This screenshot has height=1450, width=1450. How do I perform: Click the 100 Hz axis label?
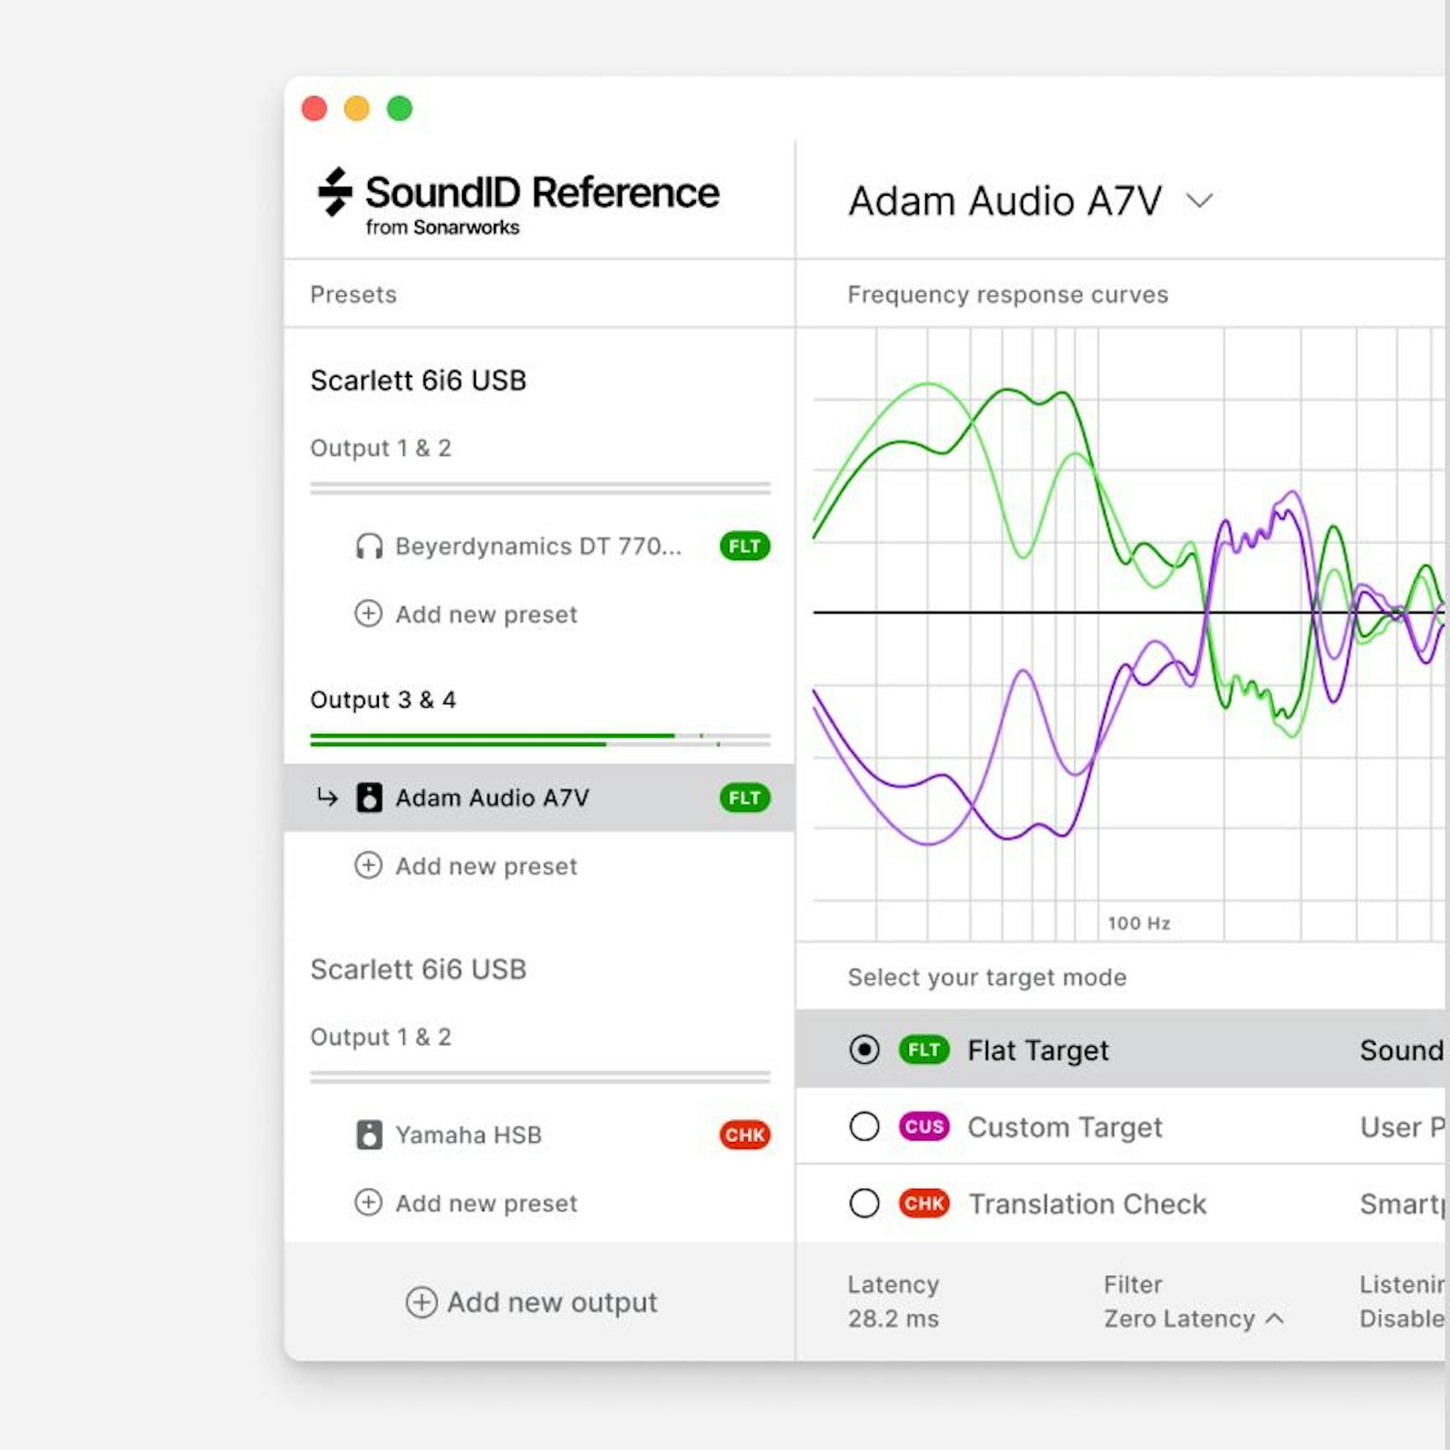(1139, 923)
